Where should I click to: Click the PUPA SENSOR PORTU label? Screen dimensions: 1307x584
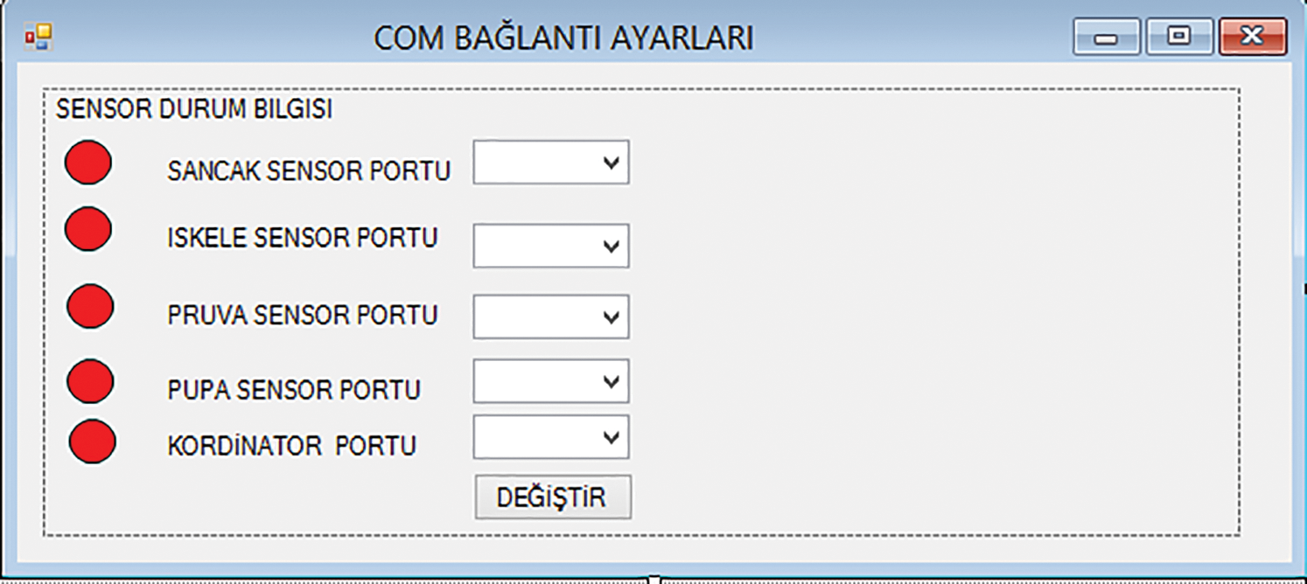(296, 387)
